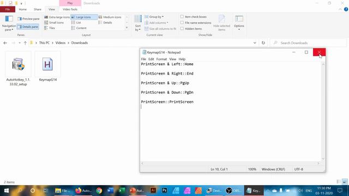Refresh the Downloads folder

263,43
